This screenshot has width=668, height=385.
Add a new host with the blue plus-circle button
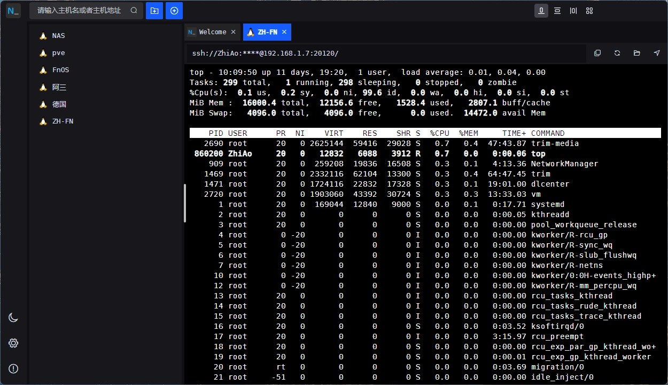coord(174,11)
